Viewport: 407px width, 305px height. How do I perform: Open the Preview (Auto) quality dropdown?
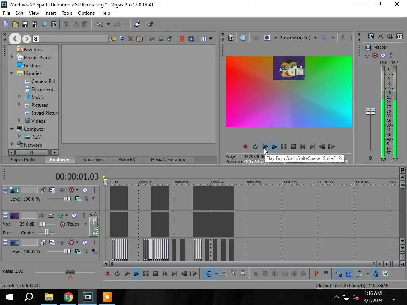(x=315, y=38)
